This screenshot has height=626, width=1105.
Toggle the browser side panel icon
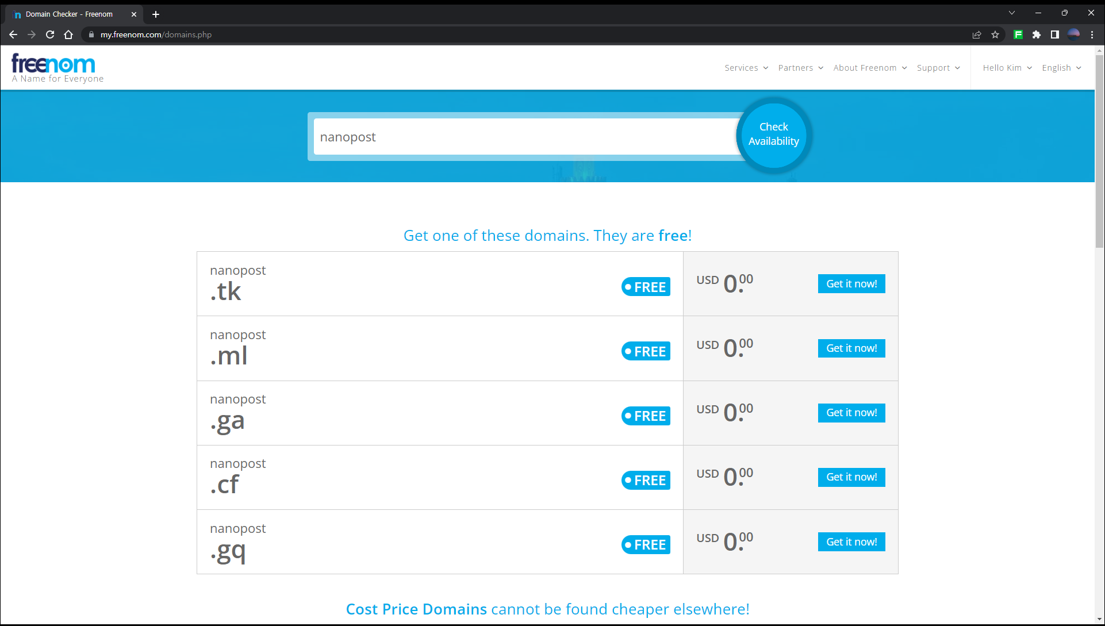coord(1055,34)
